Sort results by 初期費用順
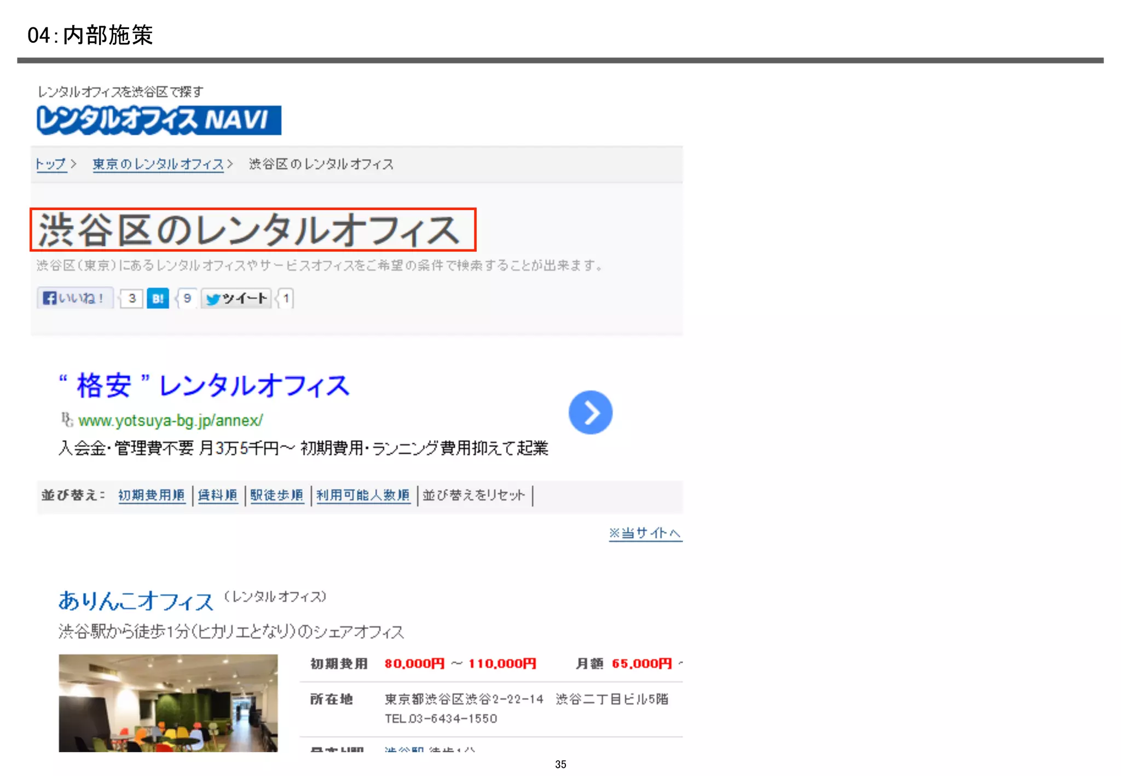 [152, 495]
